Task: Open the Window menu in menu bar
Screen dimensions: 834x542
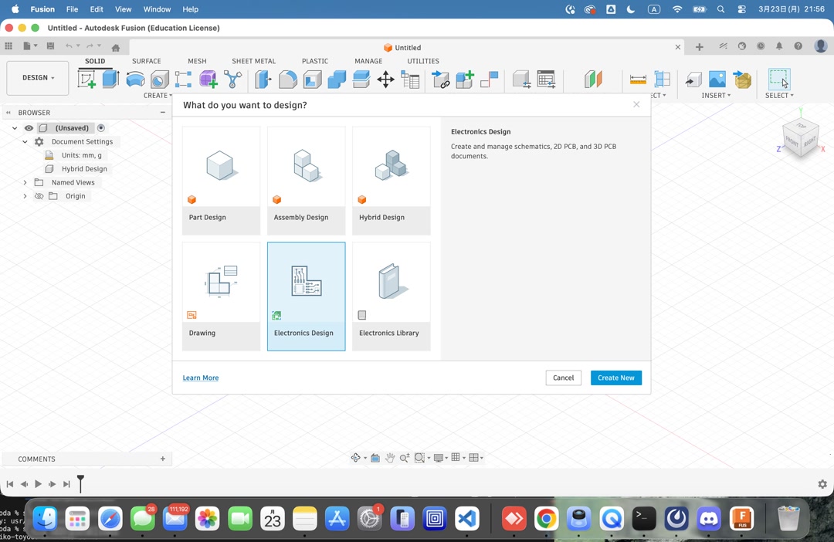Action: click(x=157, y=9)
